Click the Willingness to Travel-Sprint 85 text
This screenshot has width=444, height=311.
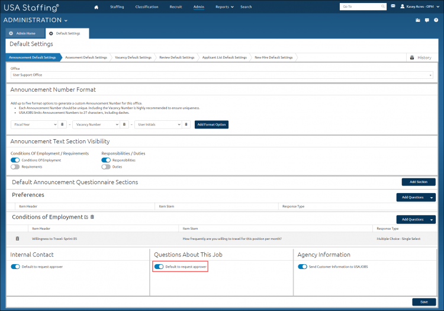54,239
